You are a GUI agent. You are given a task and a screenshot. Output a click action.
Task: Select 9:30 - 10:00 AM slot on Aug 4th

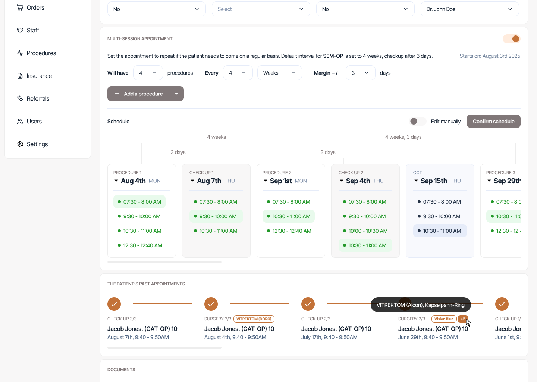142,216
